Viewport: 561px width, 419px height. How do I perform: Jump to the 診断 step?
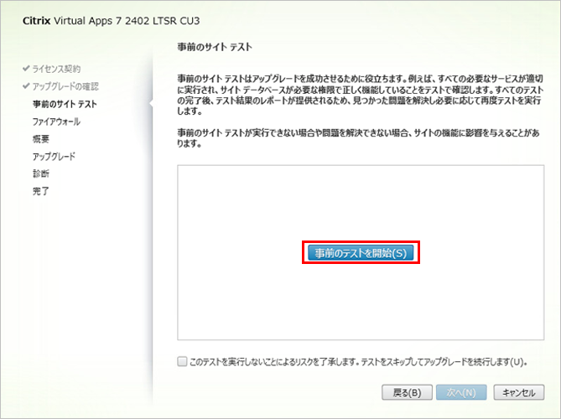pos(40,173)
